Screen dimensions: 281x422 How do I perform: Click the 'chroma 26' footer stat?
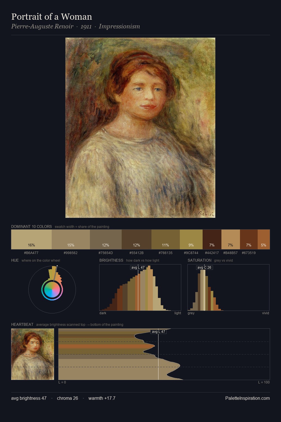click(67, 398)
